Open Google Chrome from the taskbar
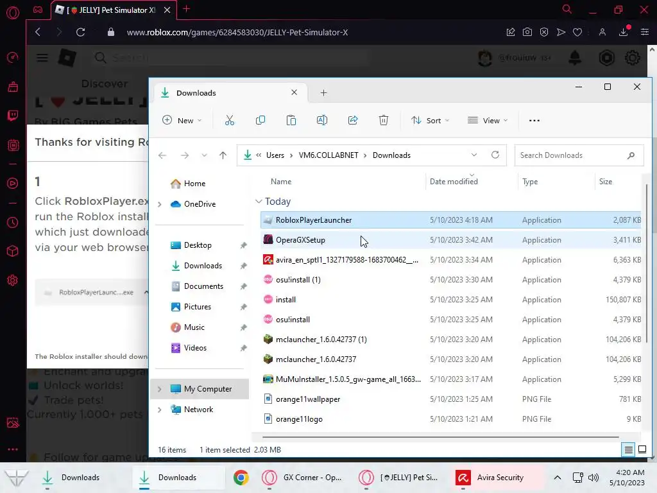This screenshot has height=493, width=657. tap(241, 478)
